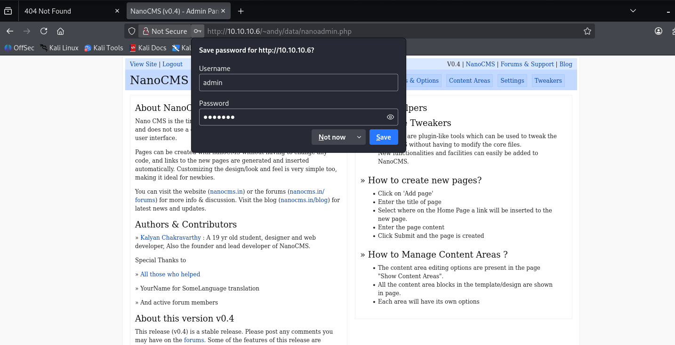Click the Not now button
The width and height of the screenshot is (675, 345).
[332, 137]
